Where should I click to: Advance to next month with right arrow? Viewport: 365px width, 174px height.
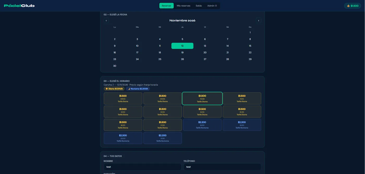coord(259,21)
